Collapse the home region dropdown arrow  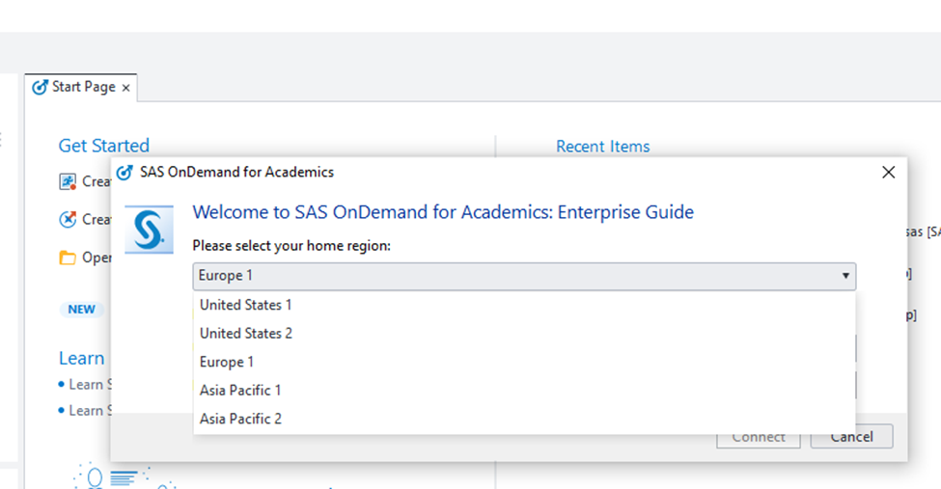click(x=845, y=276)
